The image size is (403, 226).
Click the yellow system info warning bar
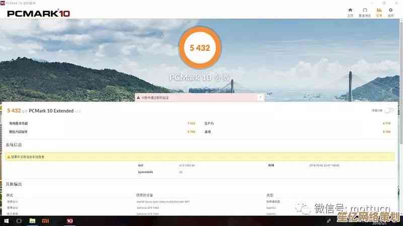click(200, 157)
